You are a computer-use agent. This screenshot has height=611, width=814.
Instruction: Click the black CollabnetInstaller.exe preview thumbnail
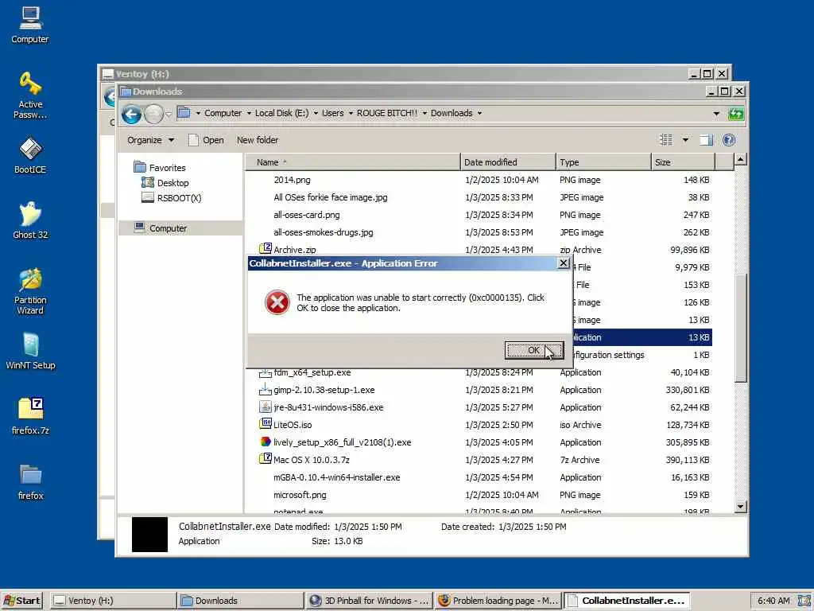tap(149, 534)
